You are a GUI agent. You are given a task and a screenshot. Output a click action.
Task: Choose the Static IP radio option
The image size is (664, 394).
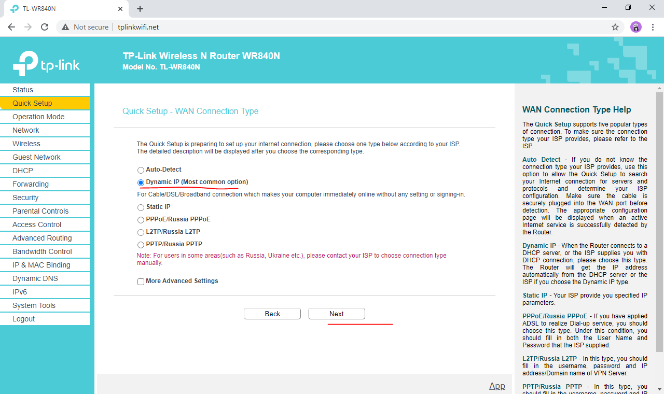coord(141,207)
